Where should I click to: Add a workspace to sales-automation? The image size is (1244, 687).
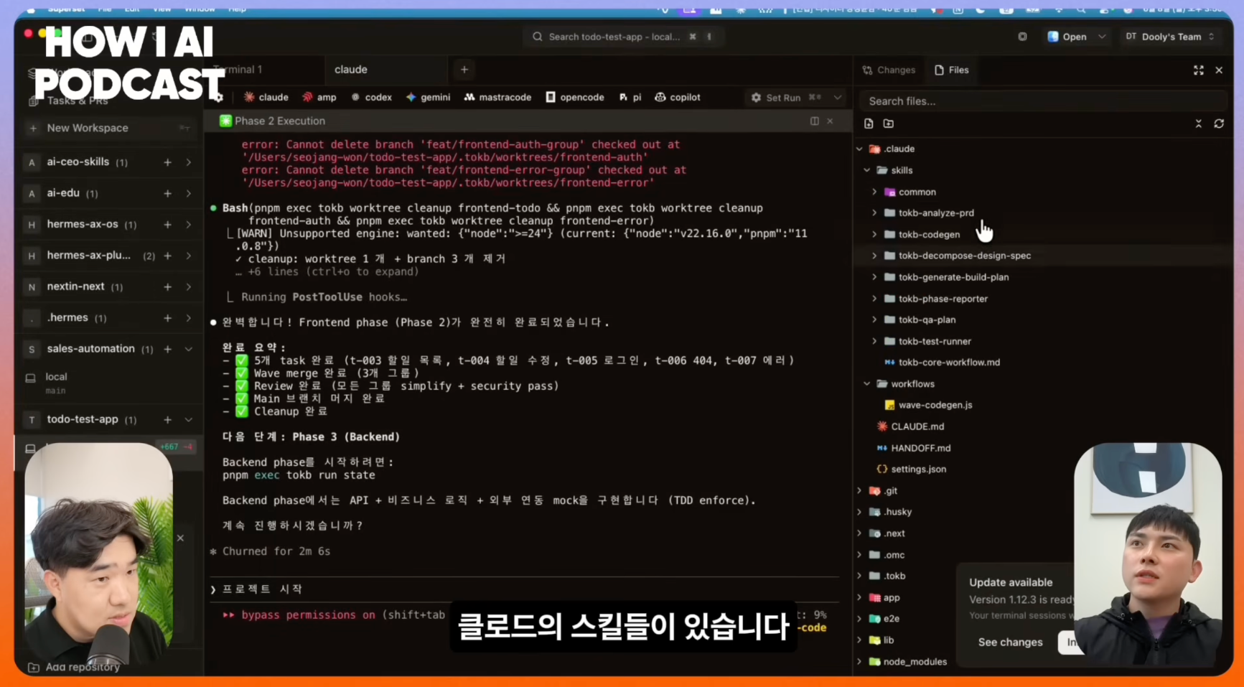coord(167,349)
